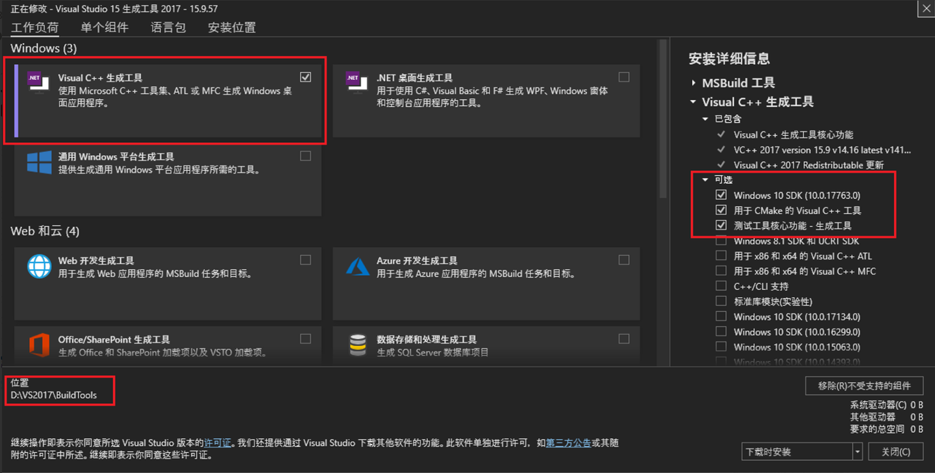
Task: Check the Azure 开发生成工具 checkbox
Action: (624, 260)
